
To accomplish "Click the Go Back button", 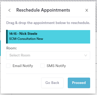I will 52,83.
